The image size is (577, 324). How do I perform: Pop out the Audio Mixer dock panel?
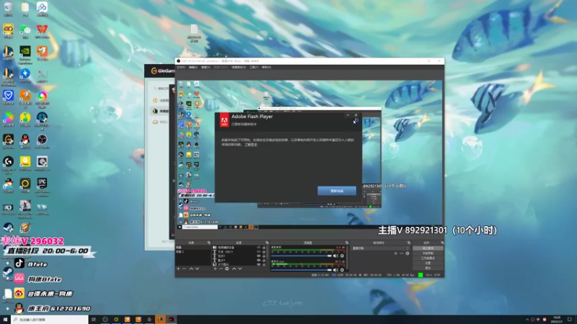pos(347,243)
